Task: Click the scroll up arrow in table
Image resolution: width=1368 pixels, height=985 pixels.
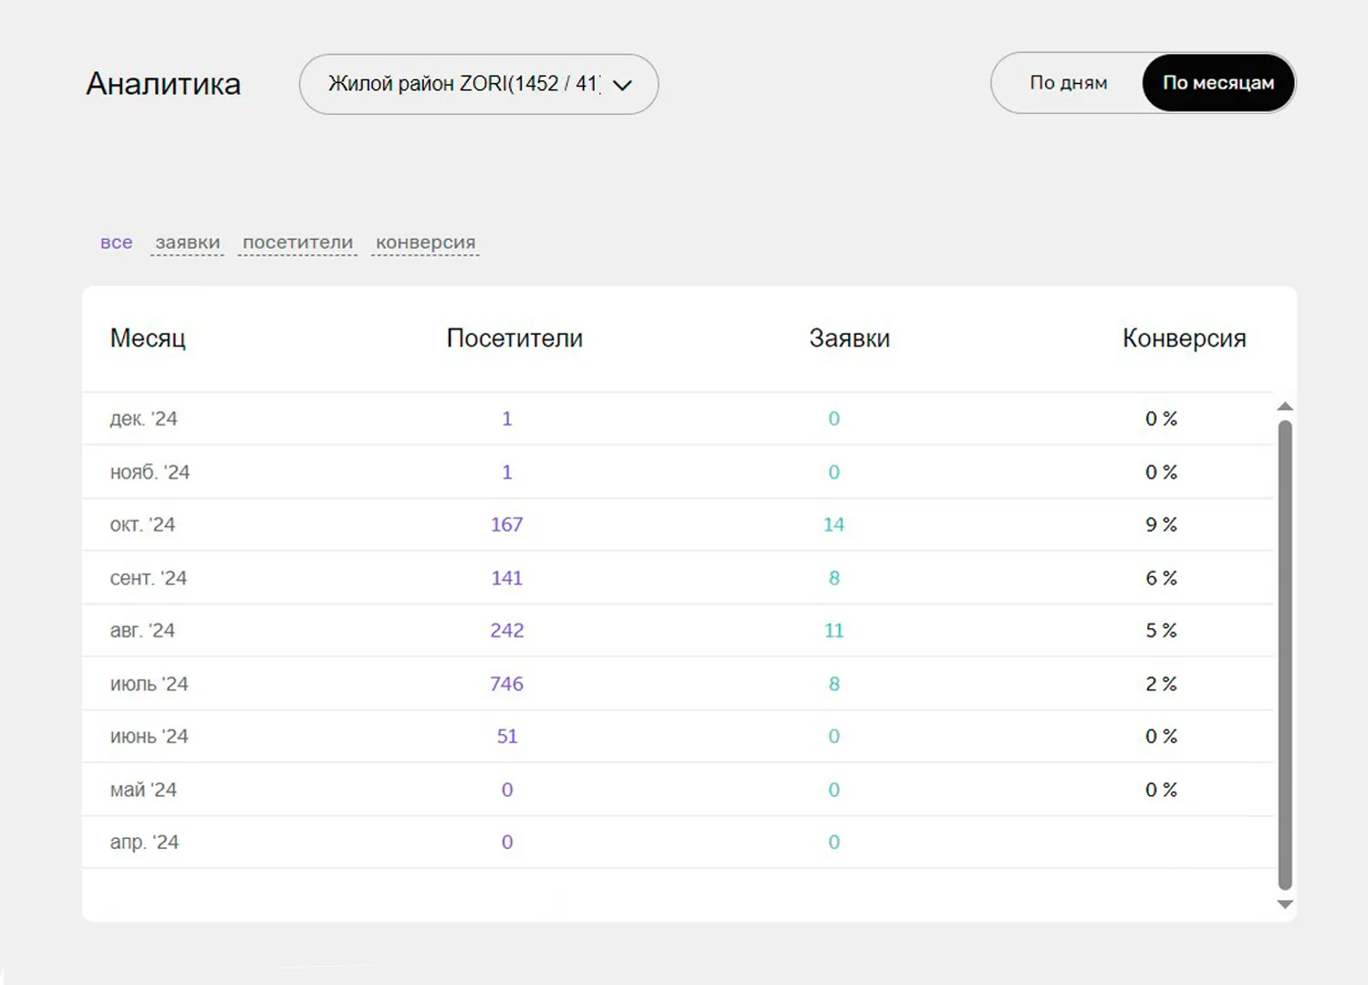Action: click(1285, 406)
